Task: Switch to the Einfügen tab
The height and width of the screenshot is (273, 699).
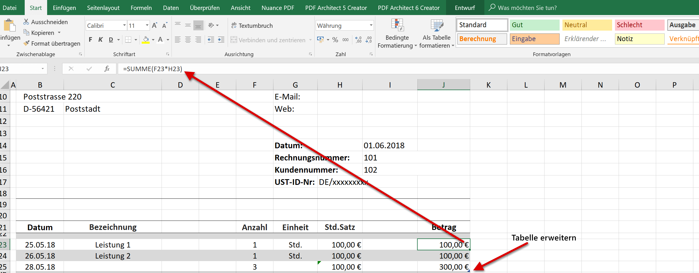Action: click(x=64, y=8)
